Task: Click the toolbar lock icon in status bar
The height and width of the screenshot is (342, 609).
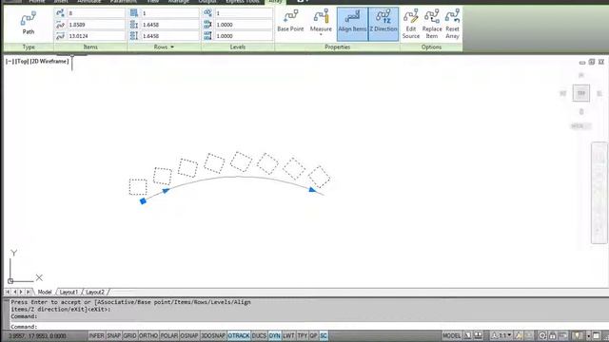Action: point(552,335)
